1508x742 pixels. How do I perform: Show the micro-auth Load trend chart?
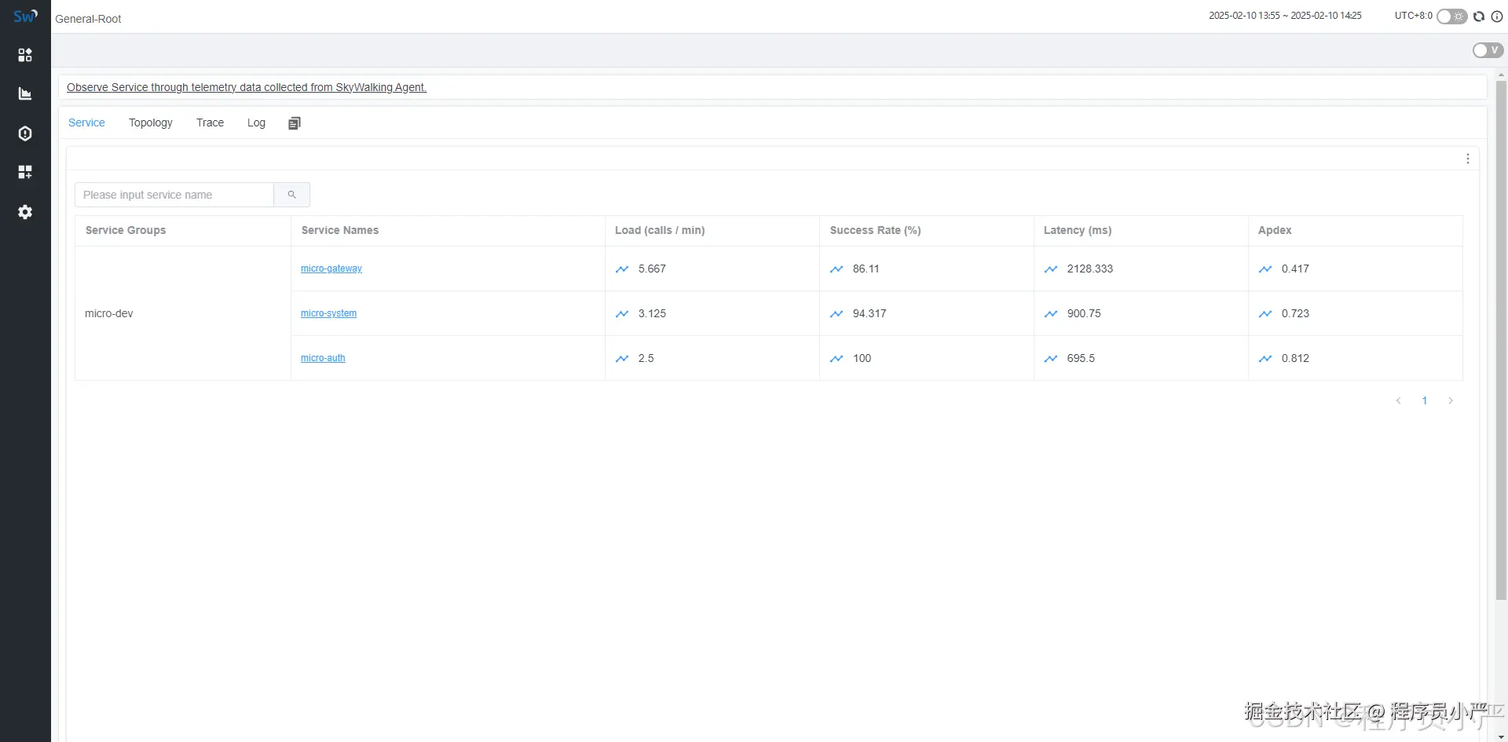(622, 359)
